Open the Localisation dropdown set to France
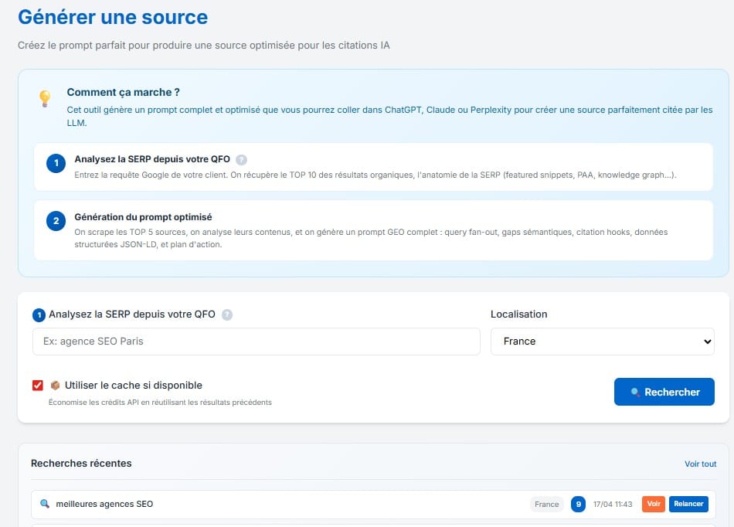This screenshot has height=527, width=734. 602,341
